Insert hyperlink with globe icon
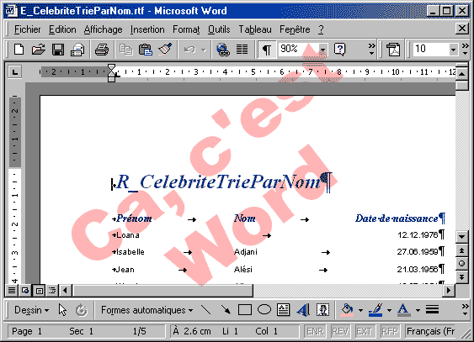474x342 pixels. click(223, 50)
